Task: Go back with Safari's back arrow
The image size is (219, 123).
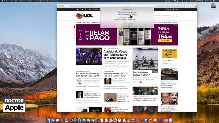Action: tap(65, 6)
